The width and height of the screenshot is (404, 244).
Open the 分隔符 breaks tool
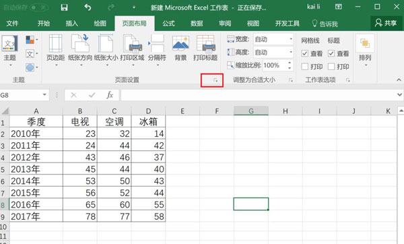tap(157, 49)
